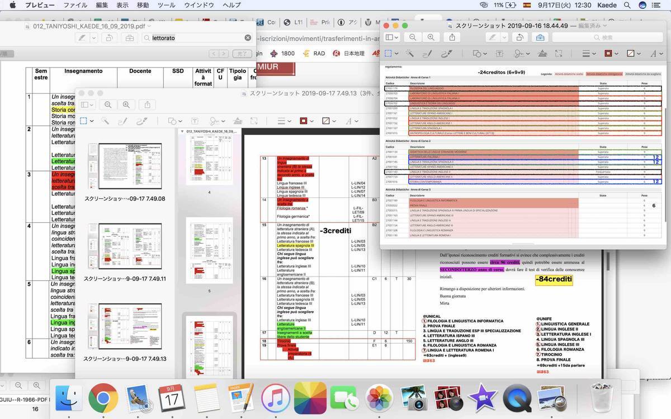The image size is (671, 419).
Task: Open the ウインドウ menu
Action: [x=199, y=5]
